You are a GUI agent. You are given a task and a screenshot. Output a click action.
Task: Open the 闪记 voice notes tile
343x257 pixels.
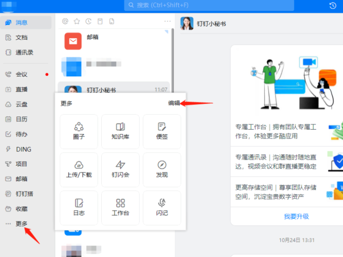pos(162,208)
